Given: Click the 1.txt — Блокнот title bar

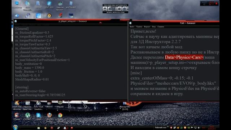Looking at the screenshot, I should 174,23.
